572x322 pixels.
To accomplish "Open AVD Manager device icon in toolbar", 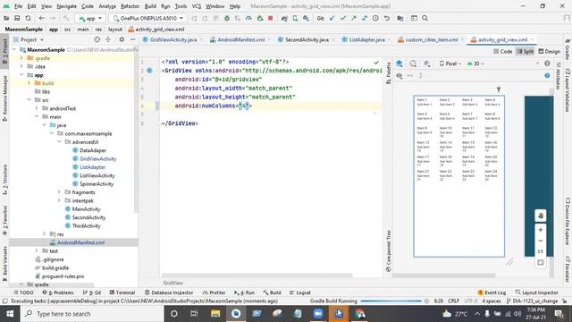I will (x=295, y=18).
